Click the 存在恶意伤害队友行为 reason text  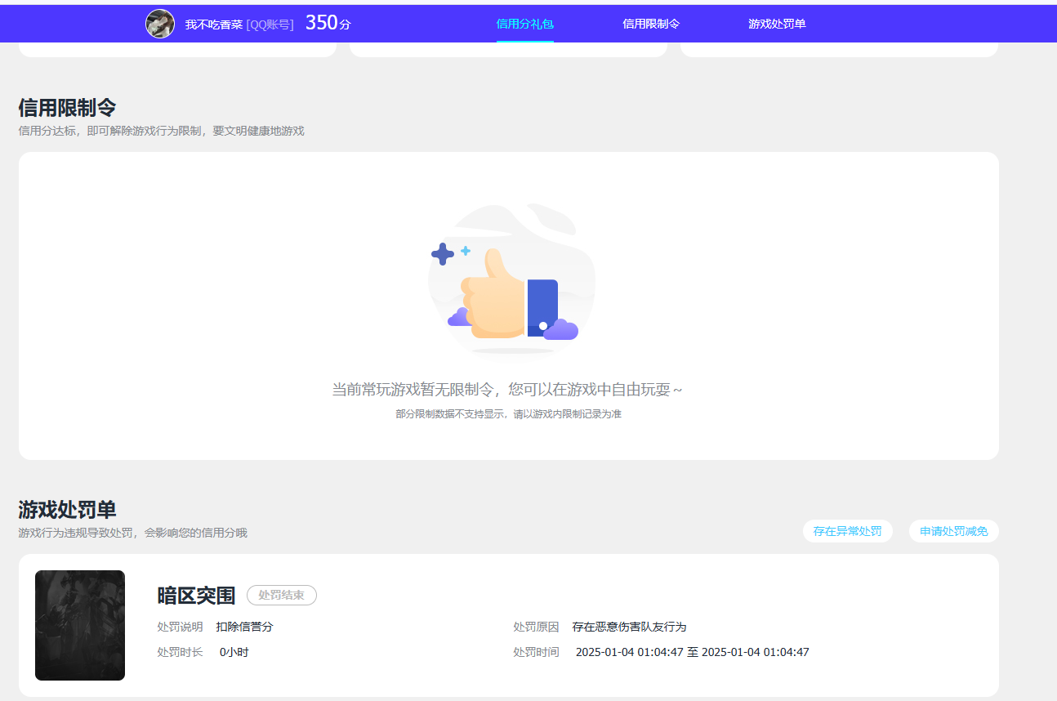tap(629, 627)
